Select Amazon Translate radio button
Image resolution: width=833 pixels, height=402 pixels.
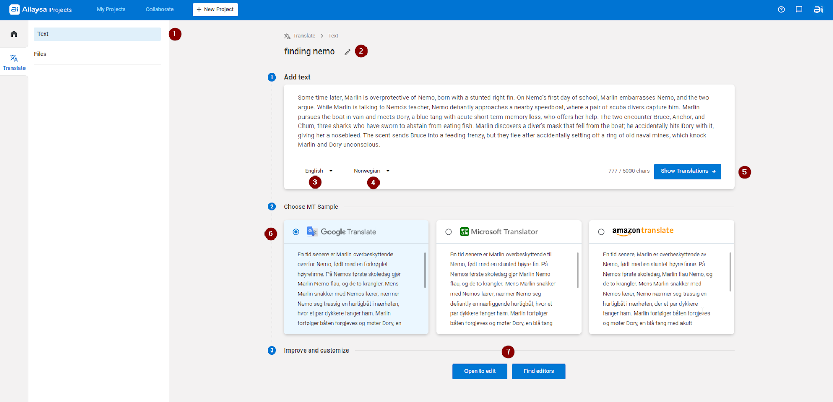click(x=601, y=232)
